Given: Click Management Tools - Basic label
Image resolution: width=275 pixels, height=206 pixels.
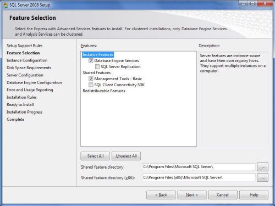Looking at the screenshot, I should pyautogui.click(x=118, y=79).
